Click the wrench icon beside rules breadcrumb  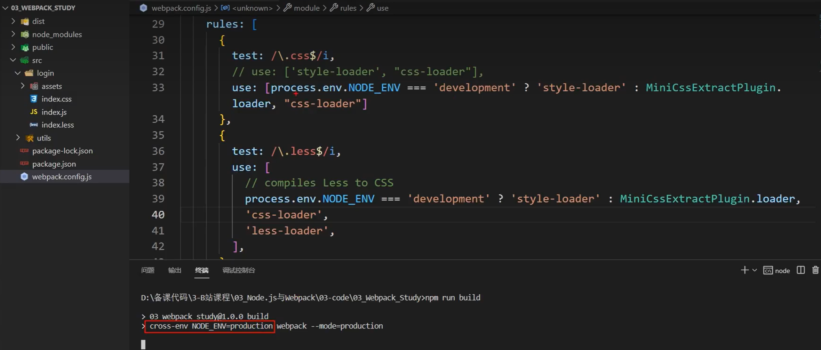334,7
